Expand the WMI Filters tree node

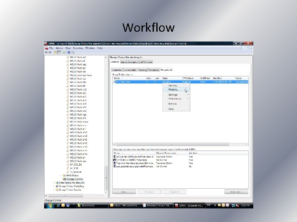(61, 176)
